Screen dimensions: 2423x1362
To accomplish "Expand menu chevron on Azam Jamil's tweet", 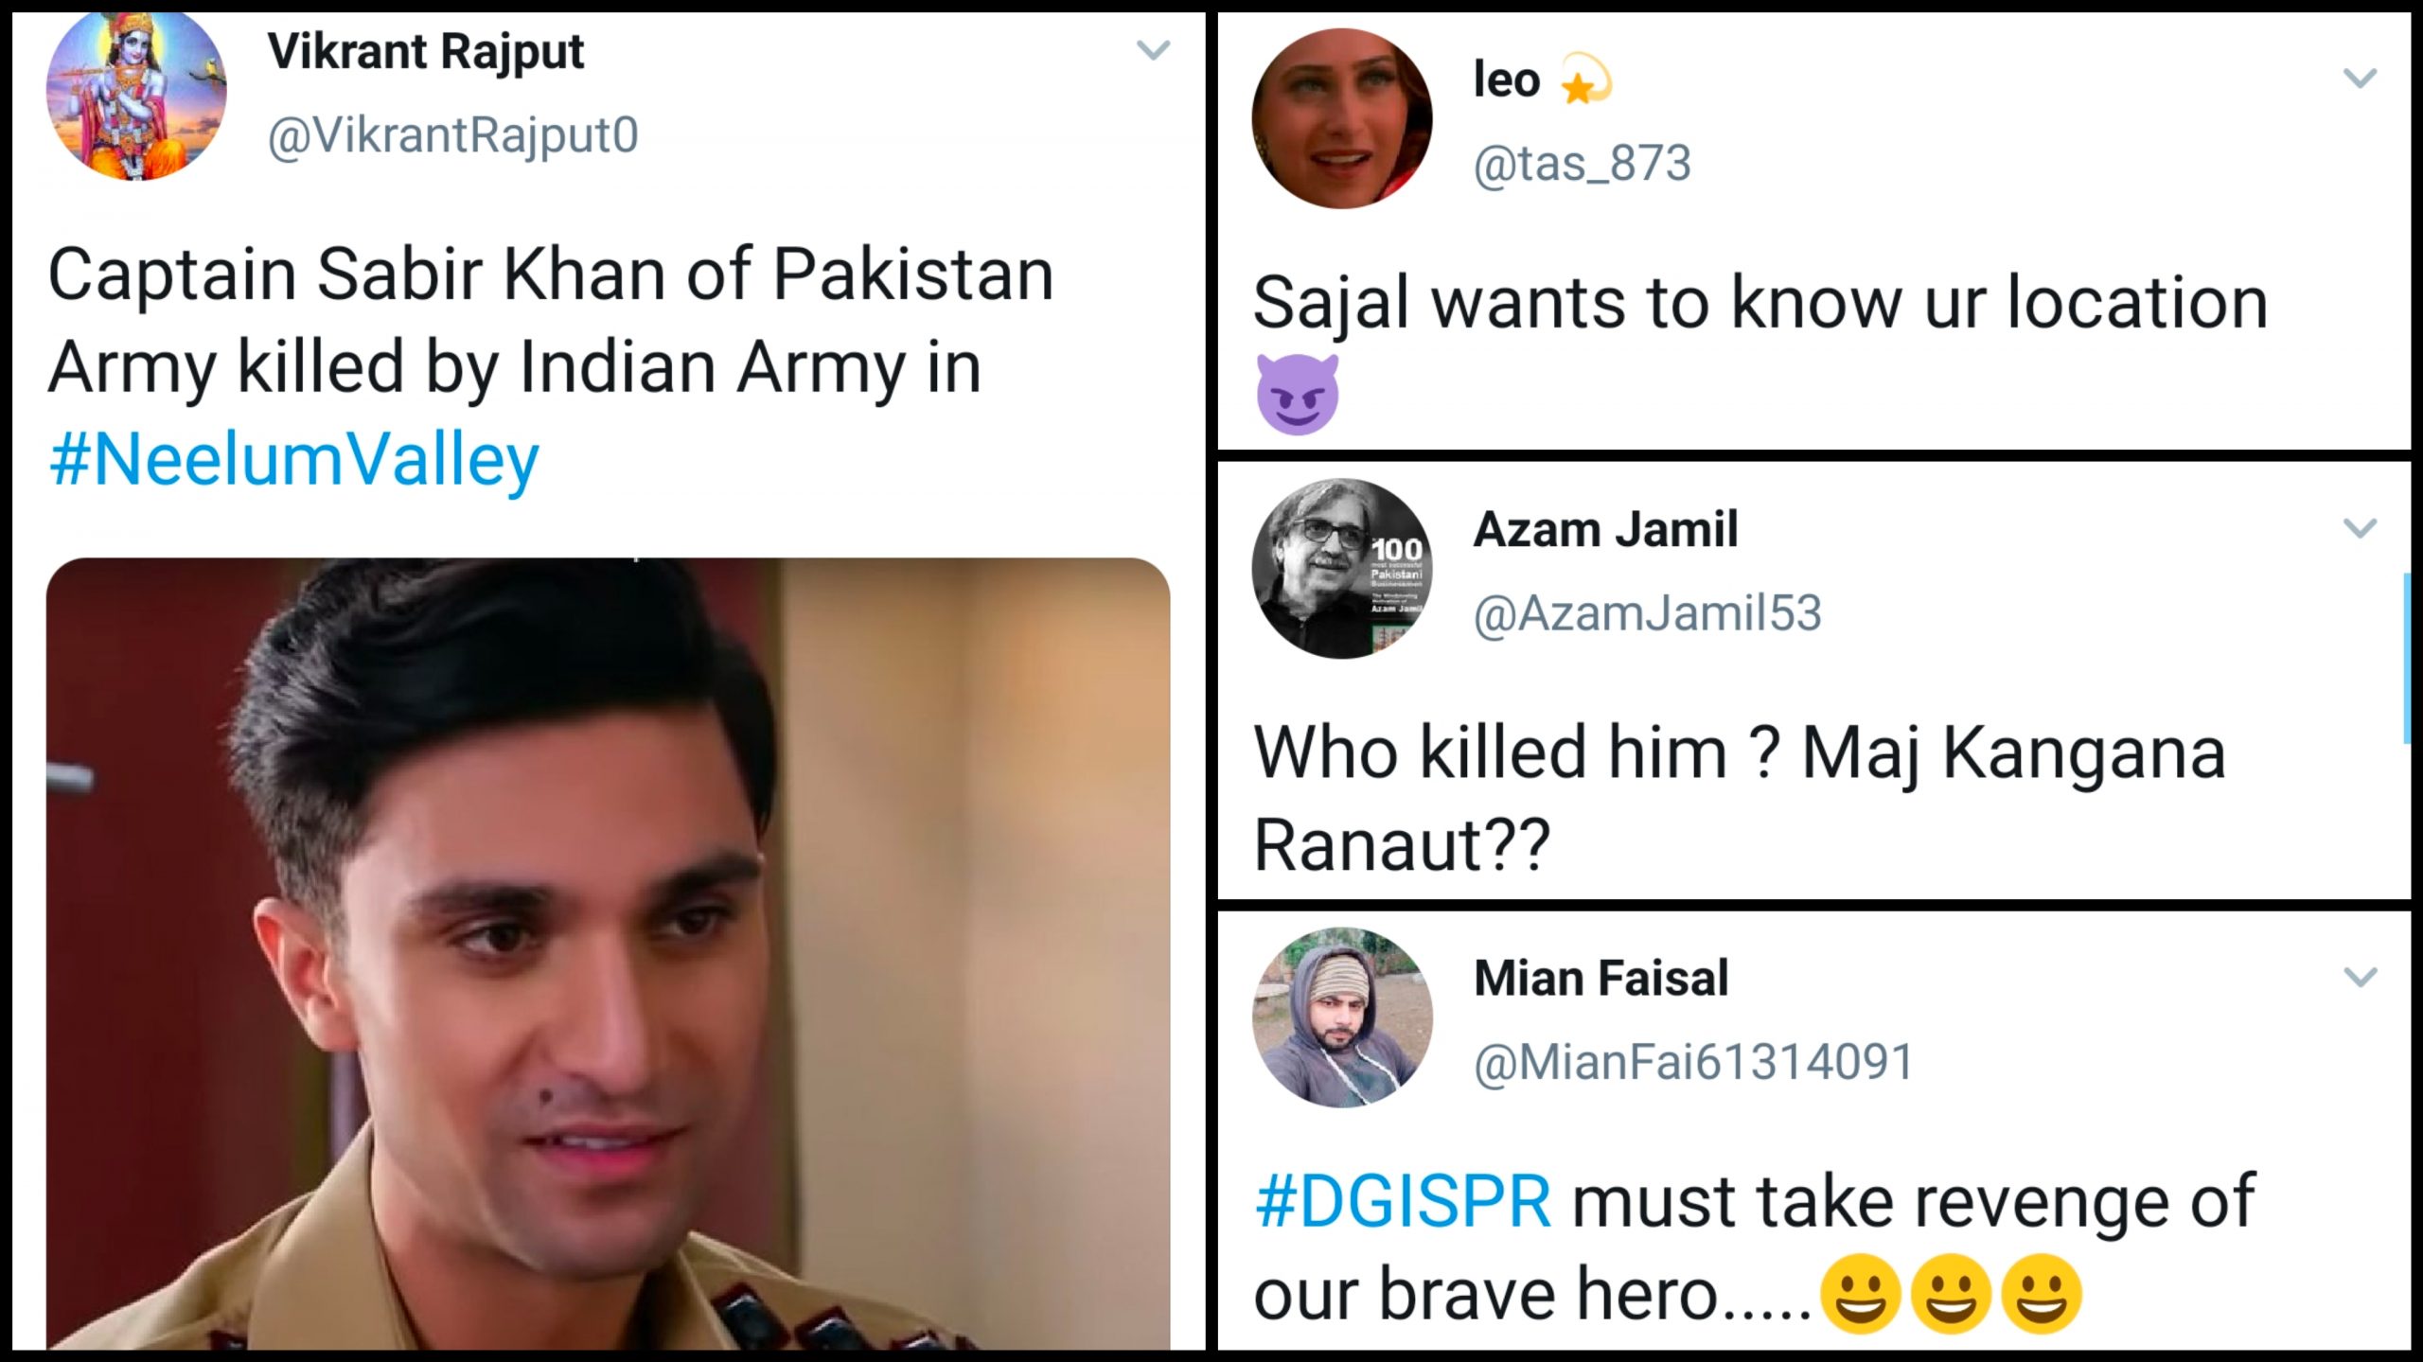I will (x=2360, y=528).
